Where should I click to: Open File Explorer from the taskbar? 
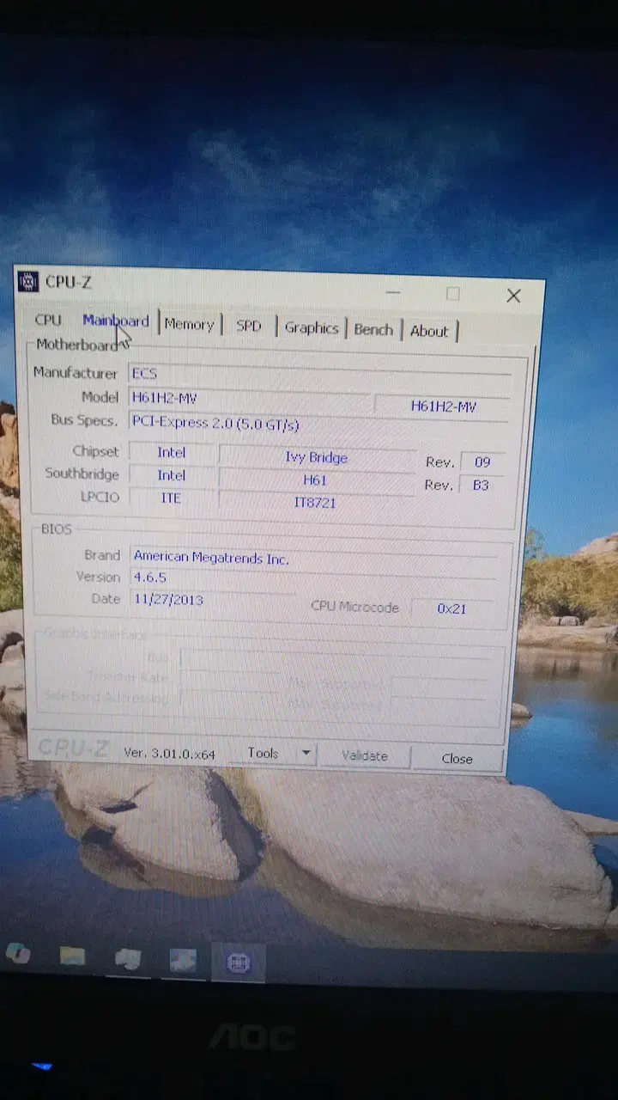click(x=72, y=956)
